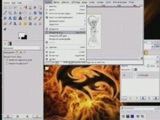The width and height of the screenshot is (160, 120).
Task: Open the Édition menu in image window
Action: point(56,2)
